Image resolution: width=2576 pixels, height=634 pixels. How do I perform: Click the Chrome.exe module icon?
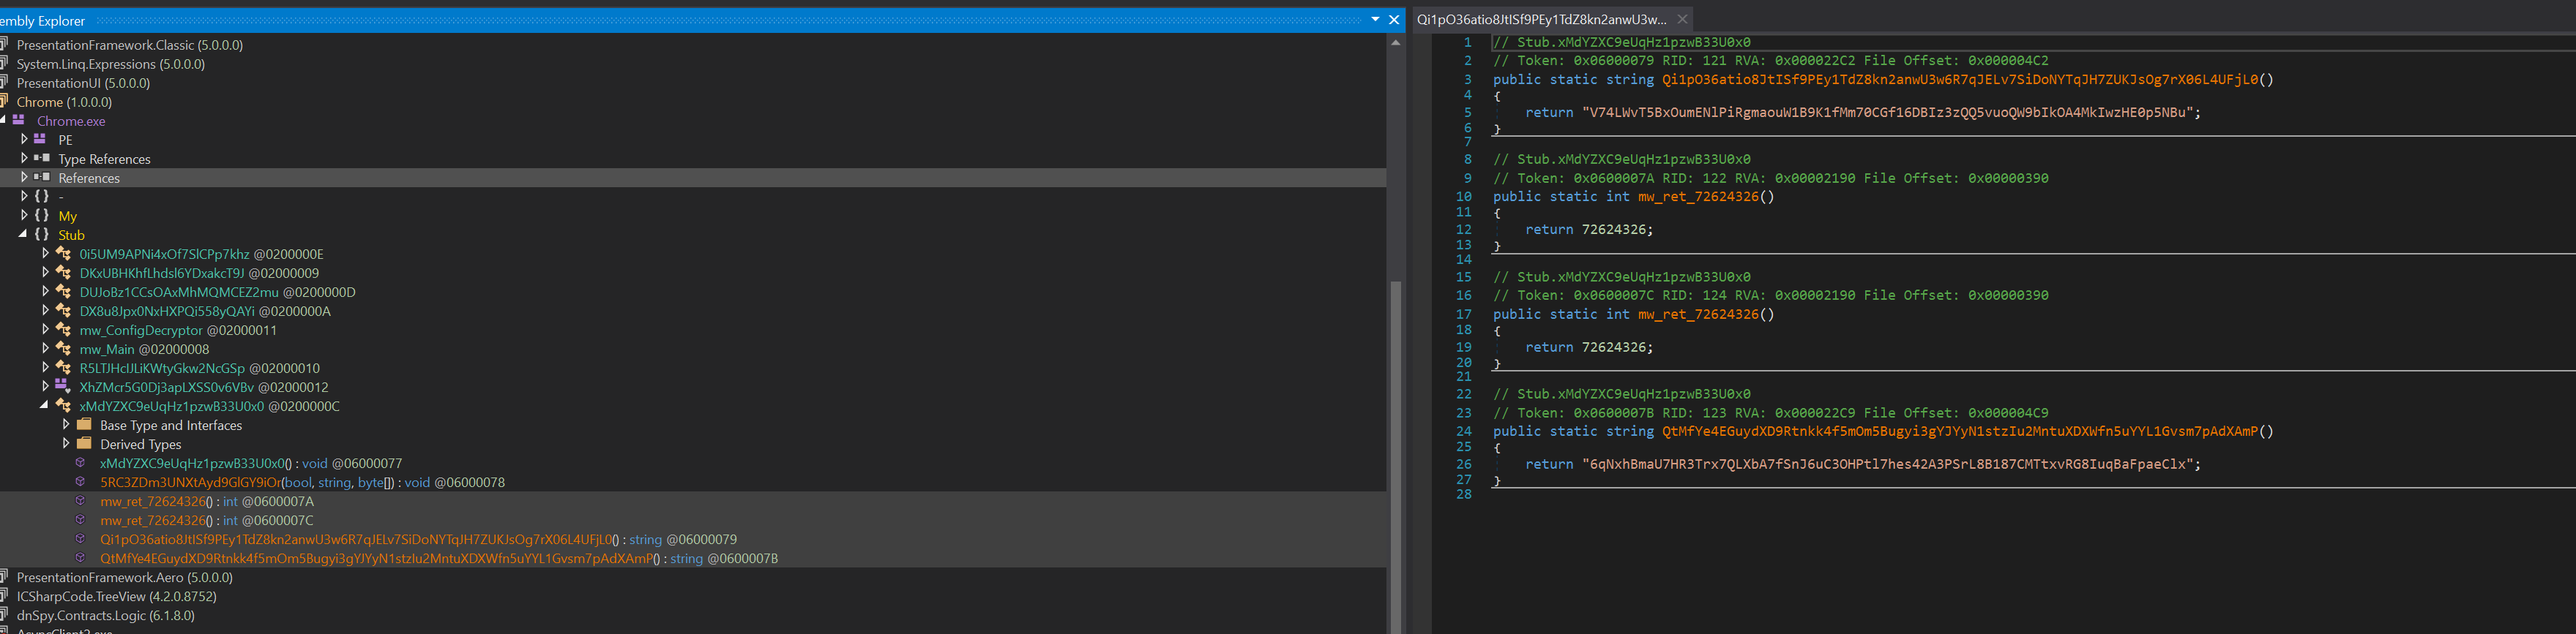click(19, 121)
